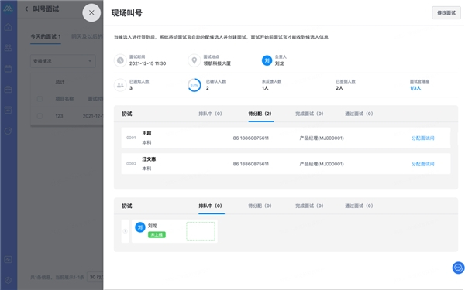The image size is (465, 290).
Task: Switch to 明天及以后 tab in background page
Action: point(87,36)
